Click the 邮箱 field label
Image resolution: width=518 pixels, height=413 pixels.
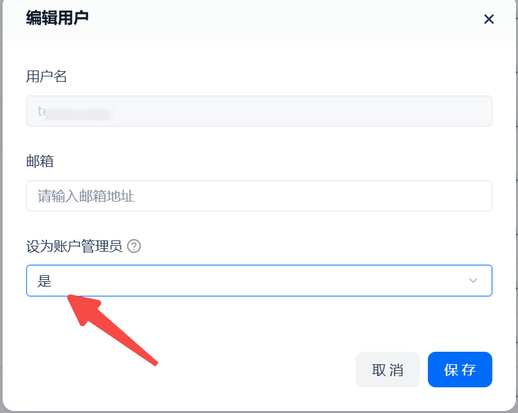click(x=39, y=161)
